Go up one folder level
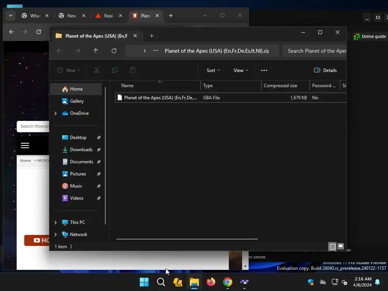 [x=96, y=51]
